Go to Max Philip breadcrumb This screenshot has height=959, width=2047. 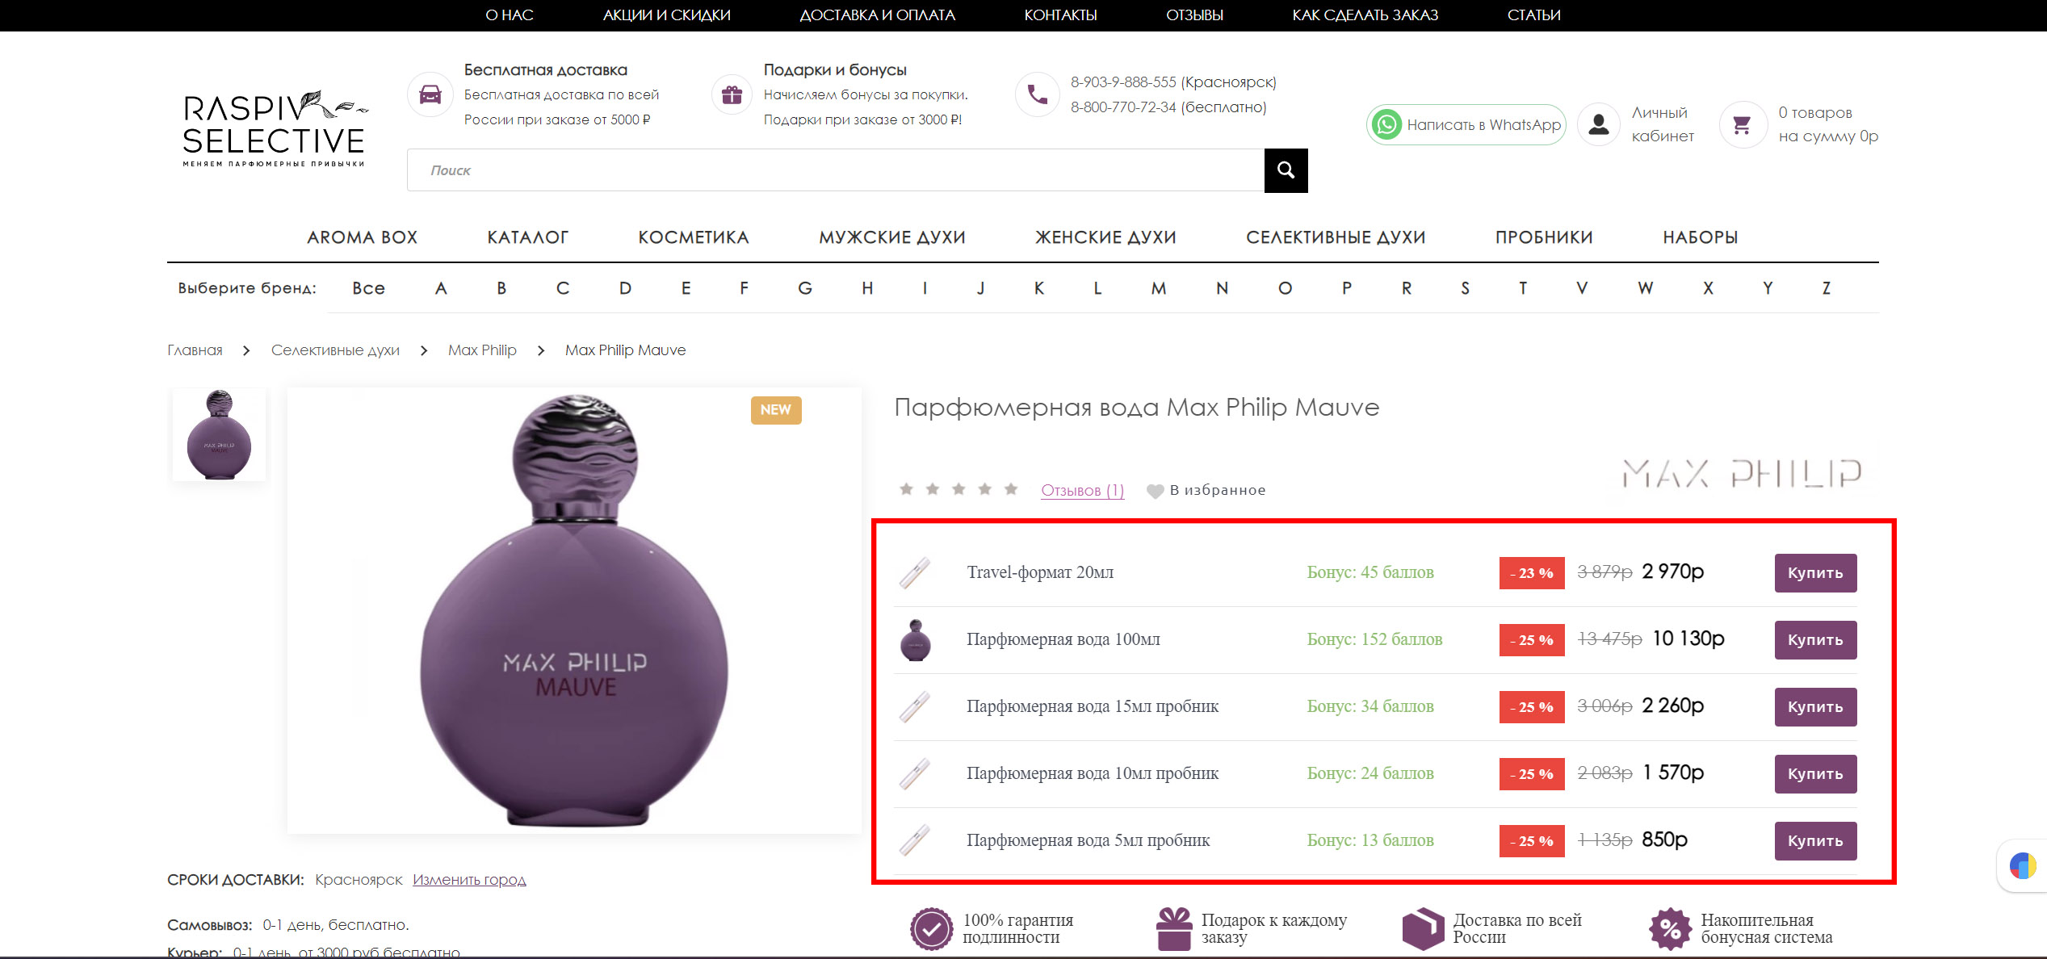pyautogui.click(x=482, y=350)
